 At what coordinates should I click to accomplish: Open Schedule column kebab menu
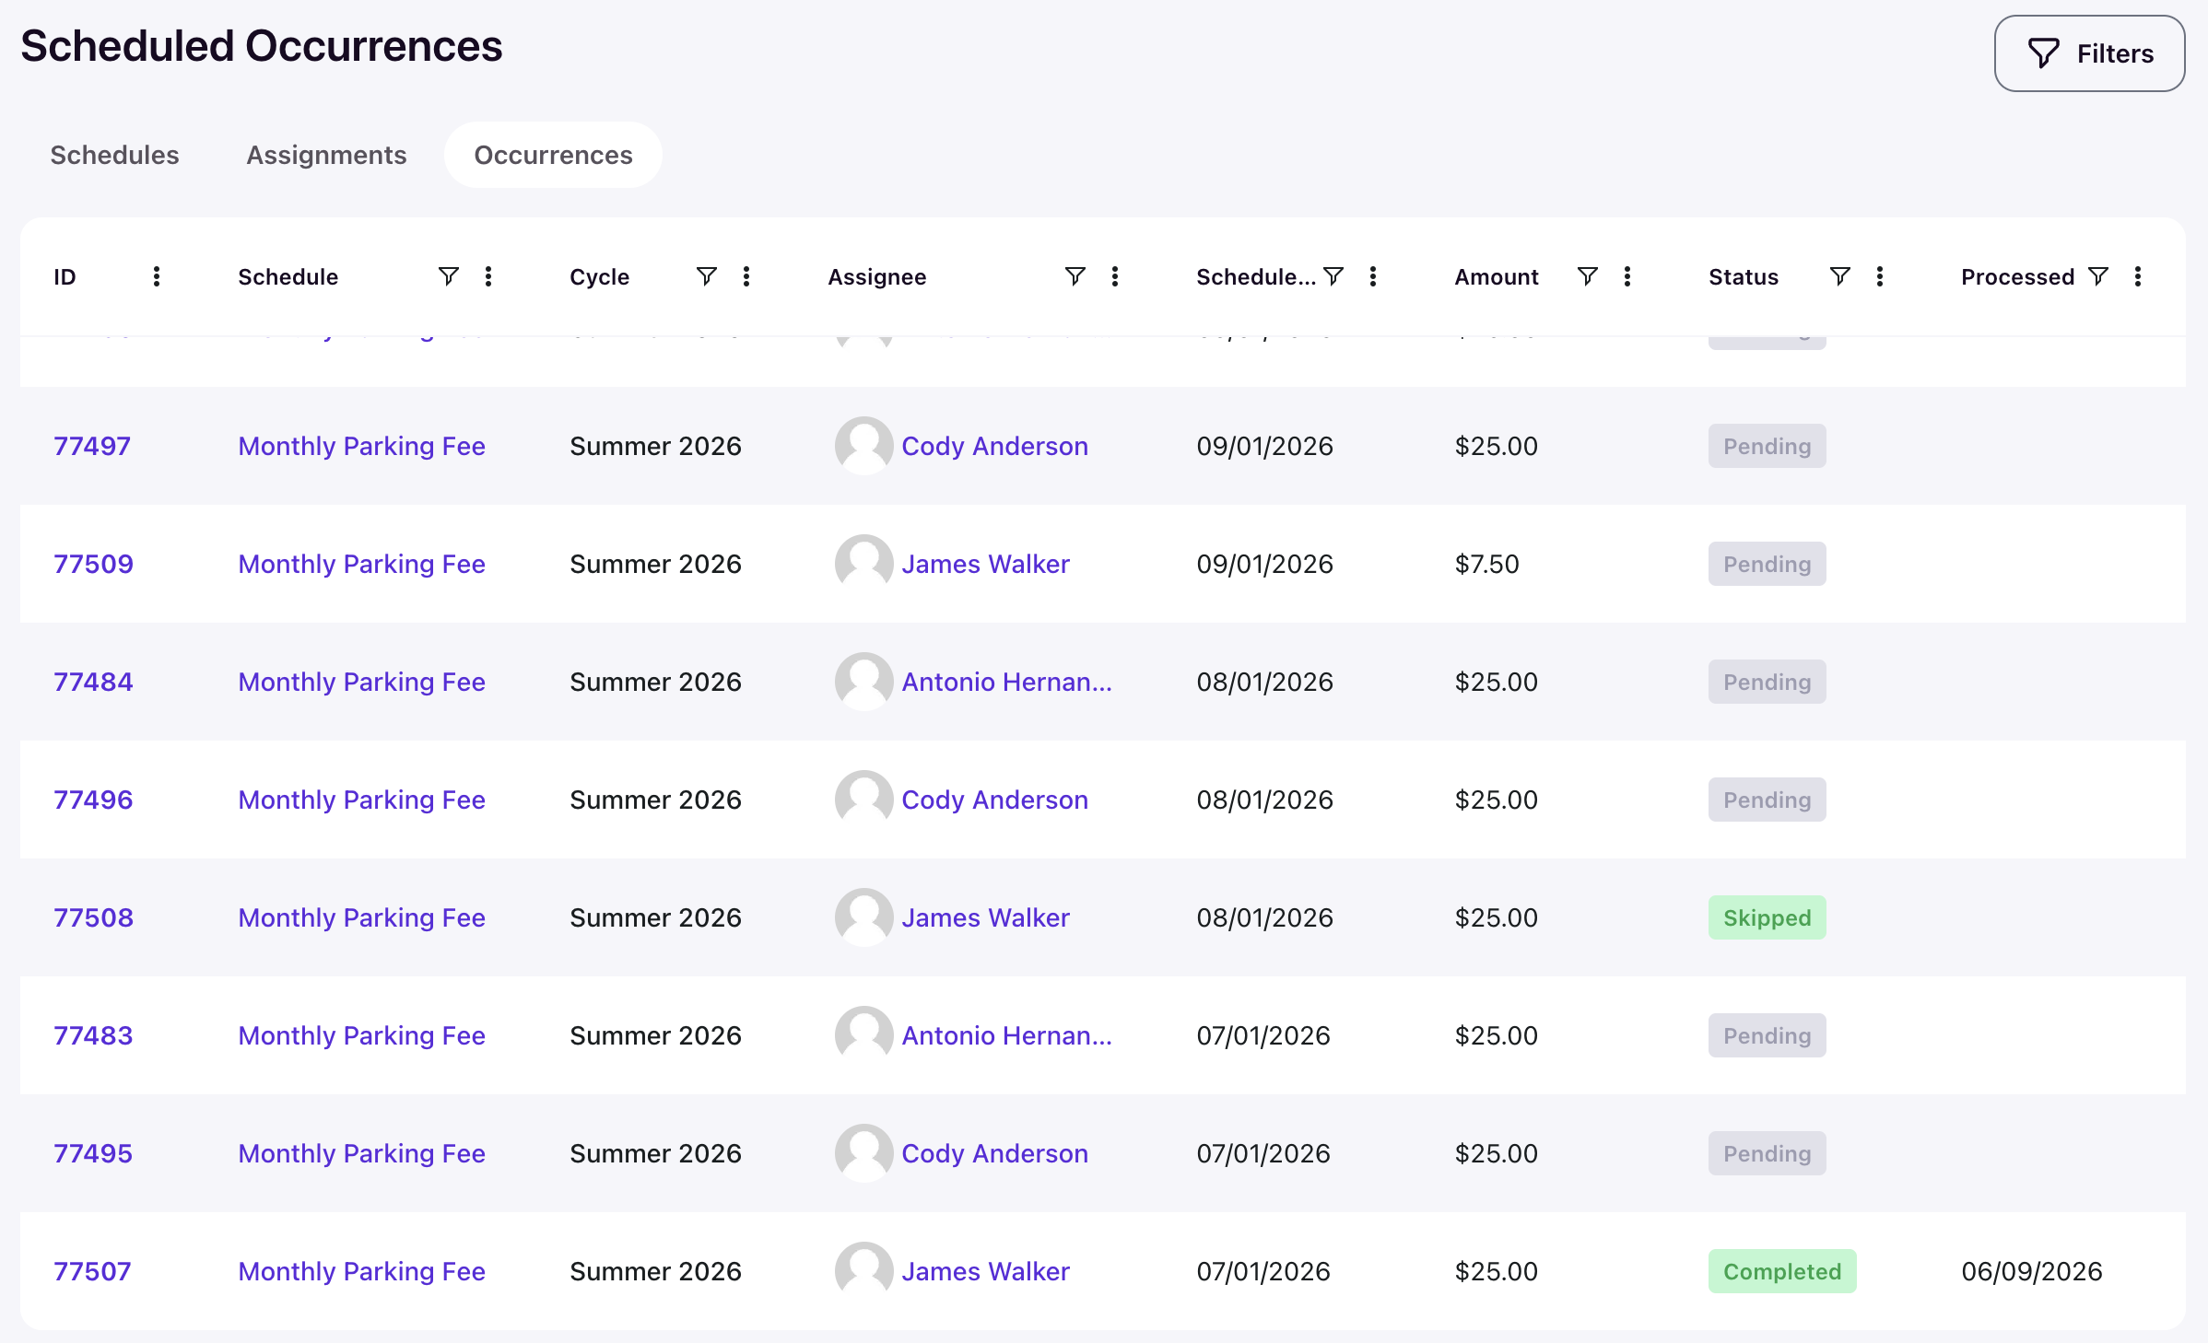[488, 276]
